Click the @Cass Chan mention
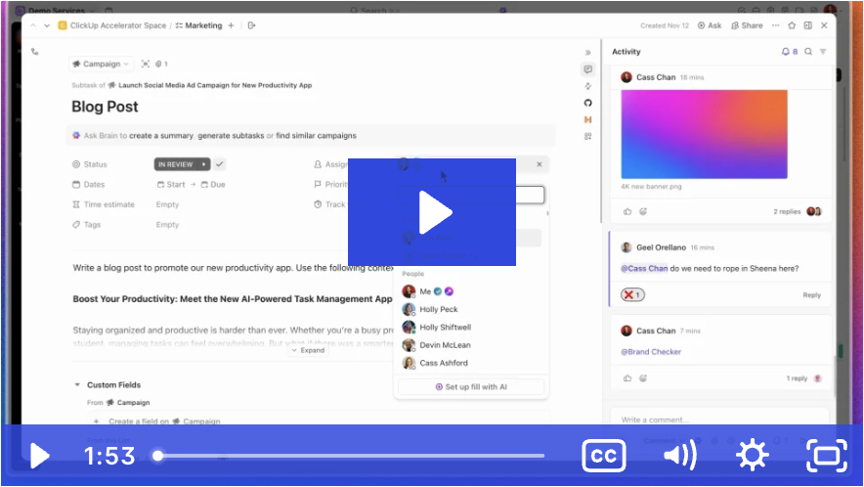864x487 pixels. click(644, 269)
